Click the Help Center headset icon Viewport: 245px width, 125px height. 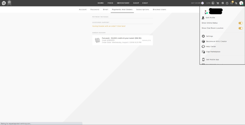point(203,46)
